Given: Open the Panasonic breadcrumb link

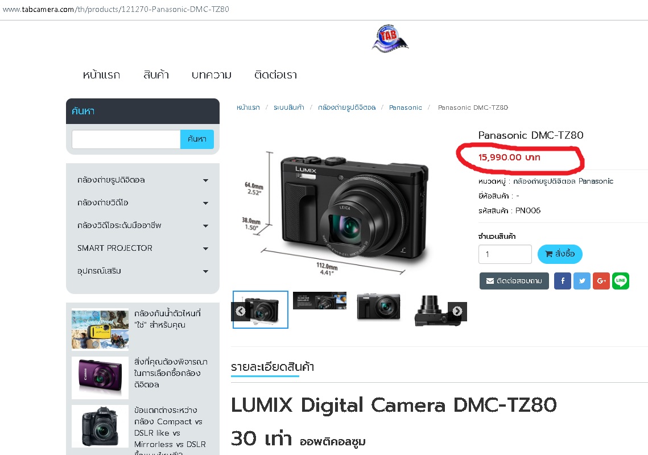Looking at the screenshot, I should pyautogui.click(x=405, y=107).
